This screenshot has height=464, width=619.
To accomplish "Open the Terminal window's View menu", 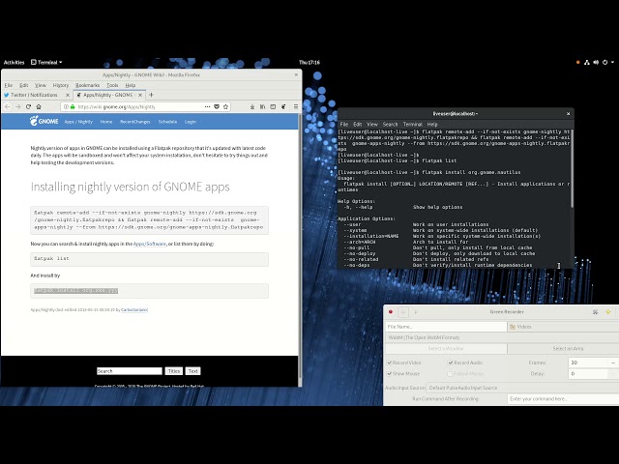I will [371, 124].
